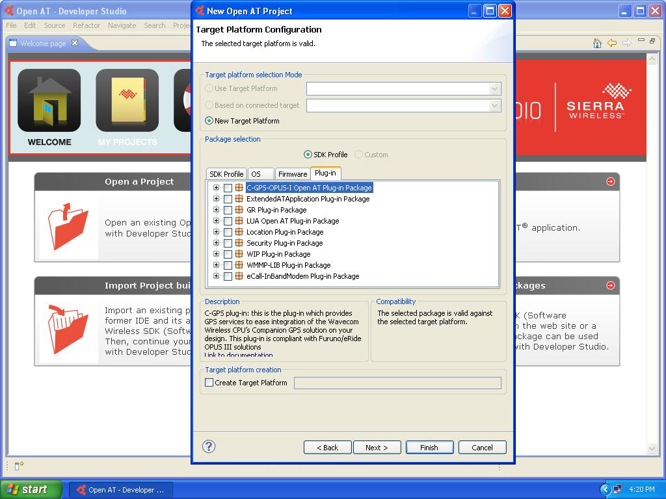666x499 pixels.
Task: Click the Import Project folder icon
Action: (68, 328)
